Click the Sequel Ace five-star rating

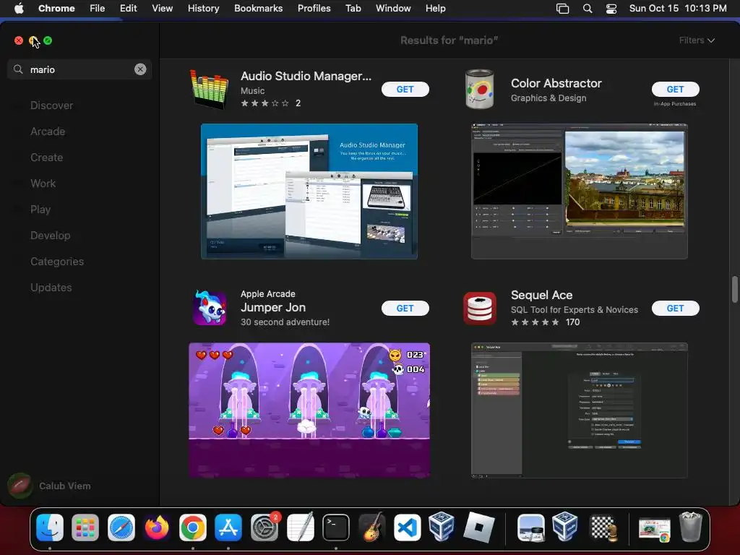(535, 322)
